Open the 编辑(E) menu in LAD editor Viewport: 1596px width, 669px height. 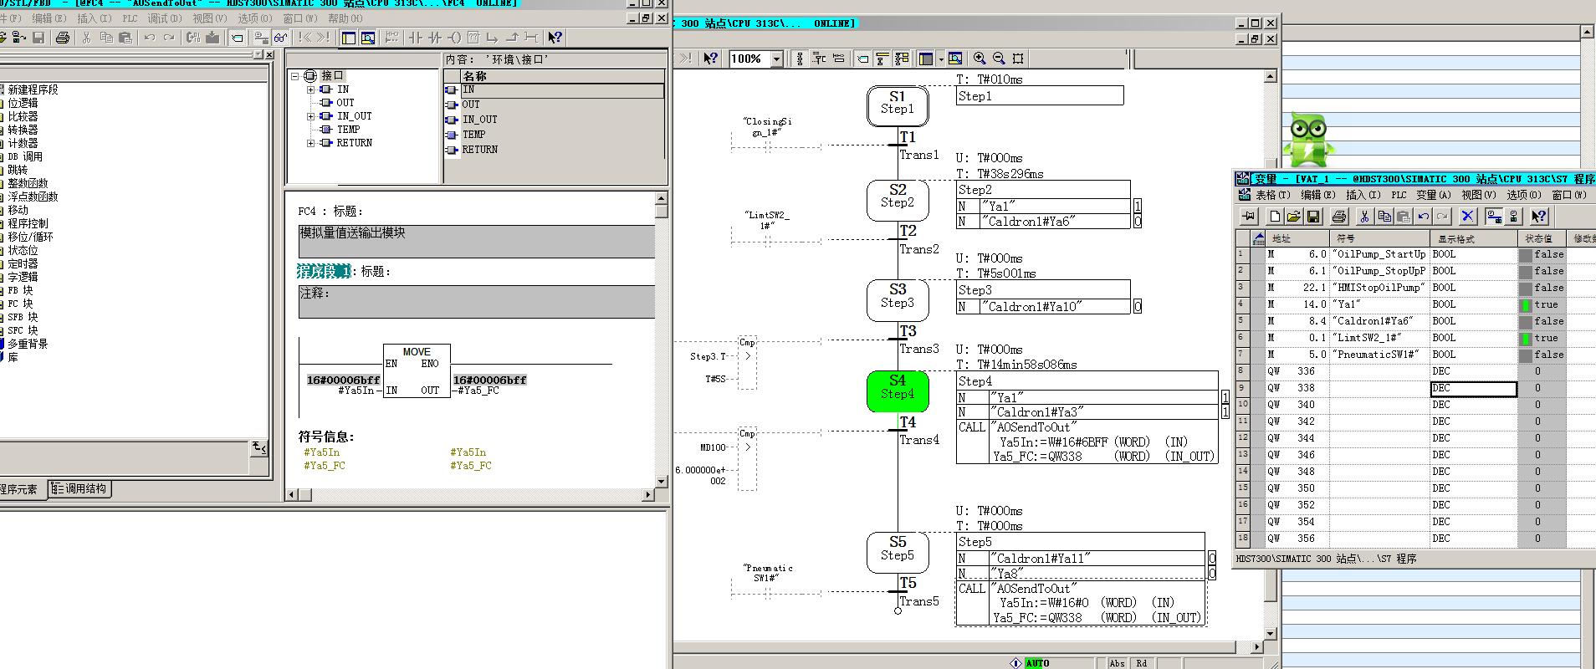[x=51, y=18]
